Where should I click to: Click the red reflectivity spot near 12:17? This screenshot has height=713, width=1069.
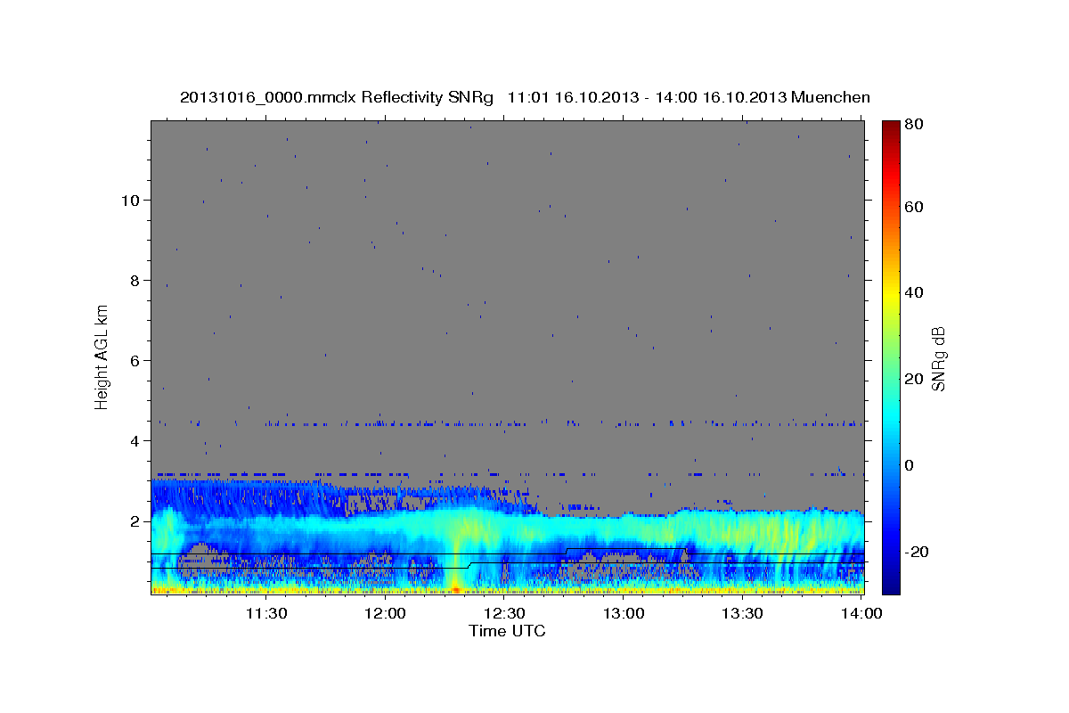[x=456, y=590]
